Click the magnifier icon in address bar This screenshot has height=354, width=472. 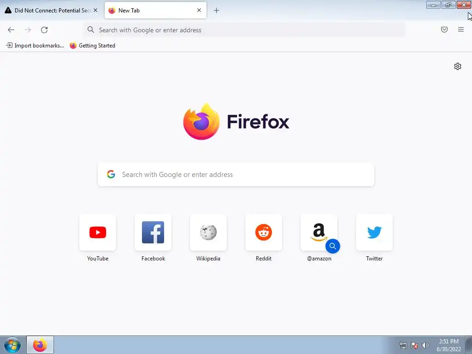(x=91, y=29)
